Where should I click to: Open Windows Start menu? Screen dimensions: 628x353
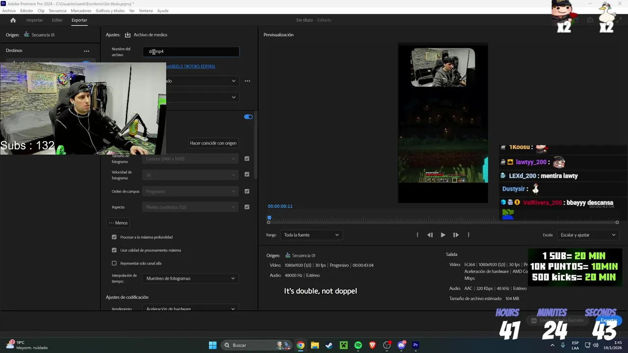tap(212, 345)
